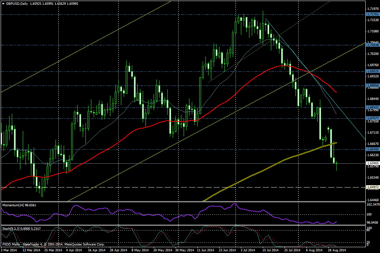Click the 3 Mar 2014 date label

[9, 250]
